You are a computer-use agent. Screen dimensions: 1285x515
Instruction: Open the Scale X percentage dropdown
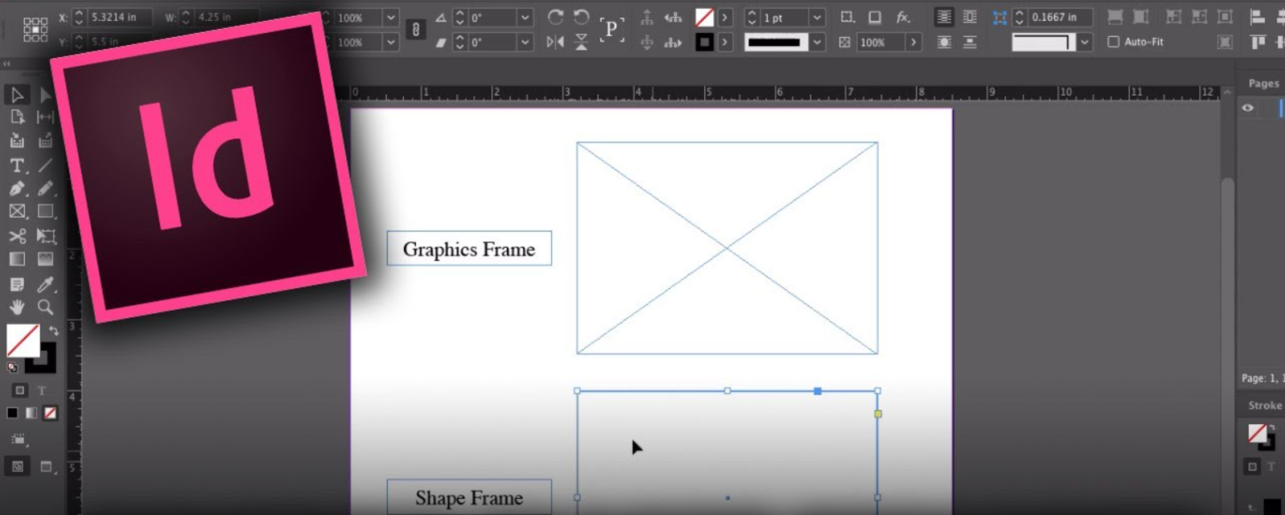pos(390,17)
